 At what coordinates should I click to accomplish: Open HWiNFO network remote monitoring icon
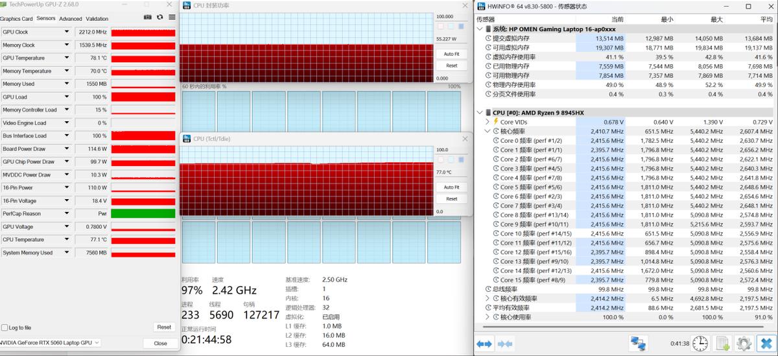(x=639, y=343)
